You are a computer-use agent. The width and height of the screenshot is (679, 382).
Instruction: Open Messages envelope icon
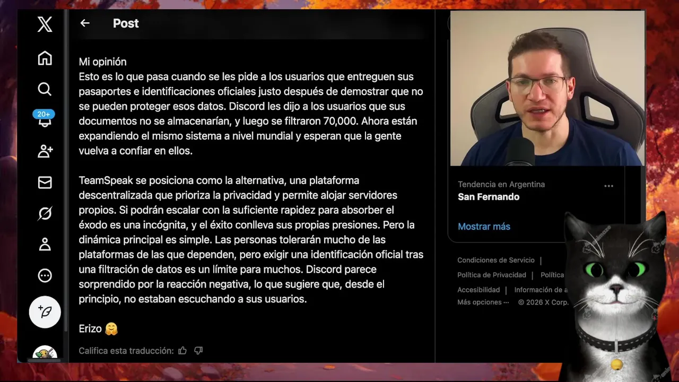[x=45, y=183]
